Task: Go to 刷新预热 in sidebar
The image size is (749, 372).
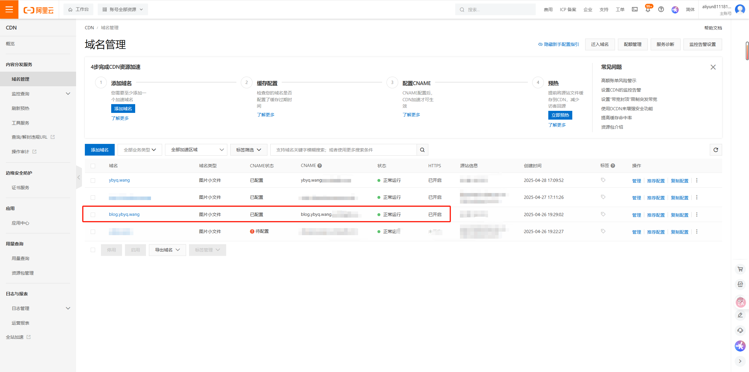Action: (x=20, y=108)
